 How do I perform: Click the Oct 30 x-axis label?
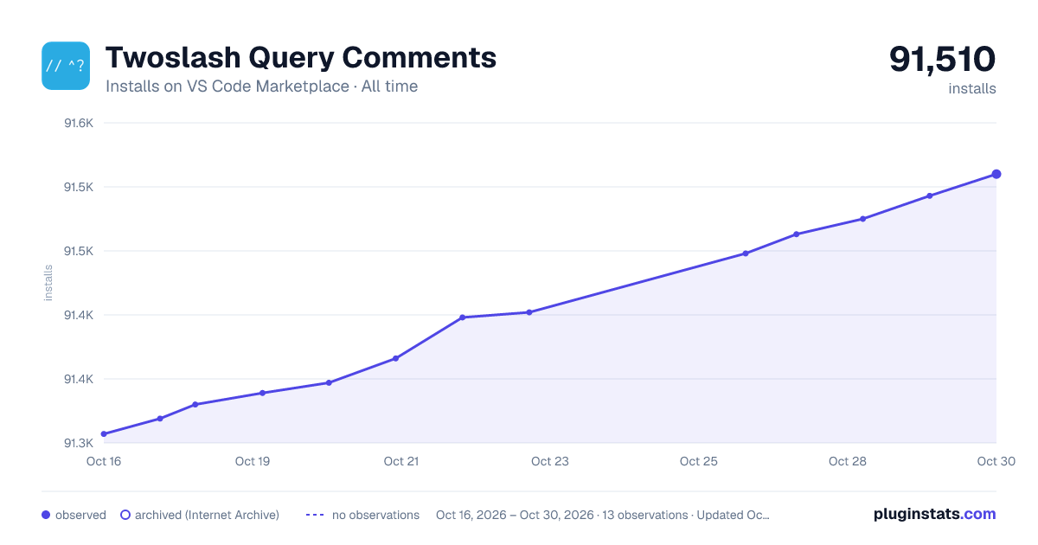pyautogui.click(x=996, y=461)
